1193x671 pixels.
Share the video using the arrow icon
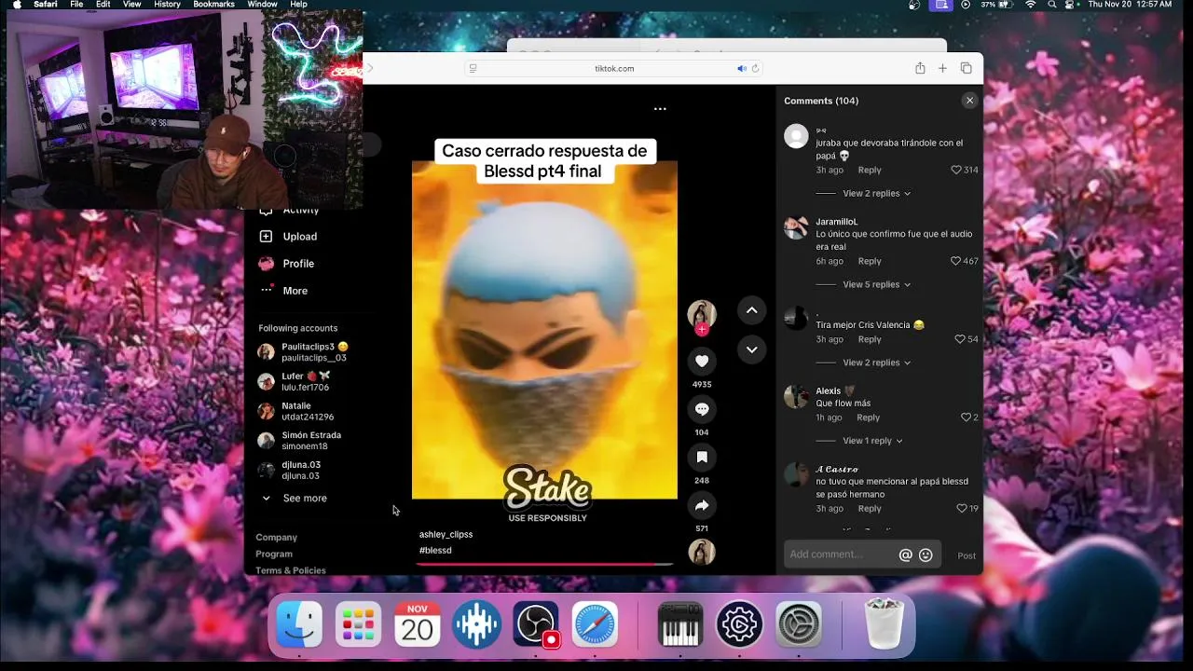pos(702,505)
